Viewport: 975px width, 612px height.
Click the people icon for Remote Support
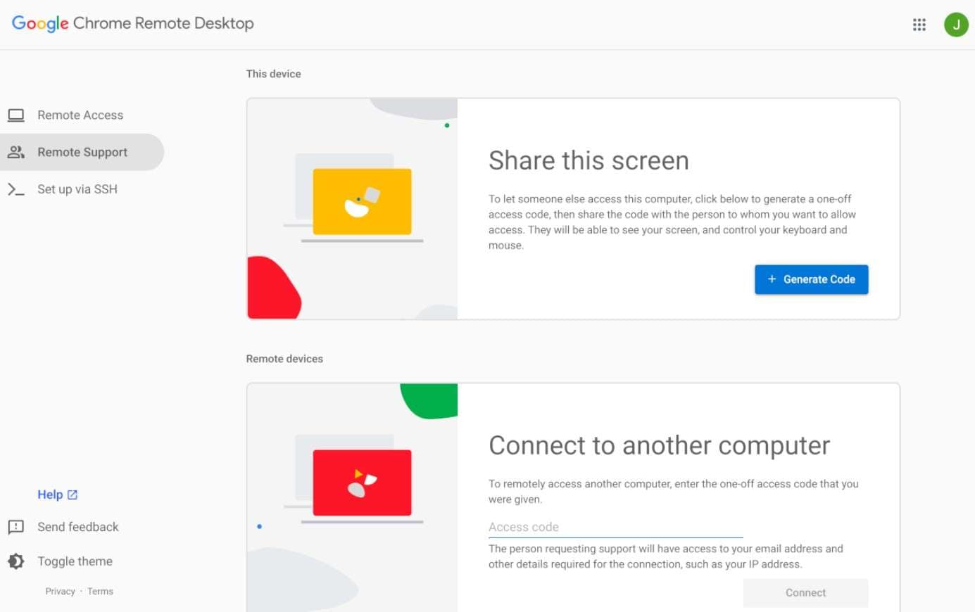[16, 152]
